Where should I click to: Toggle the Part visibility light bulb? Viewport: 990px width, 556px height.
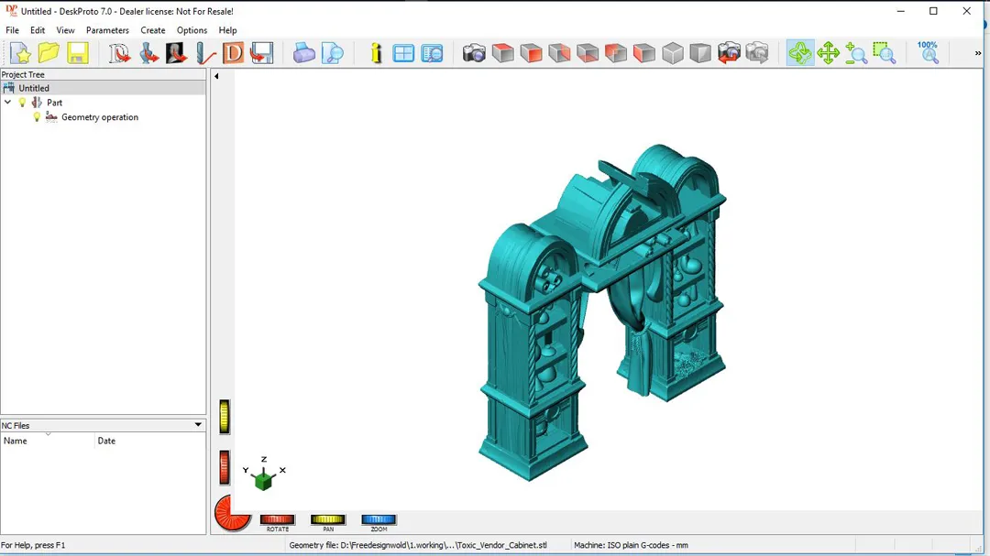(23, 103)
